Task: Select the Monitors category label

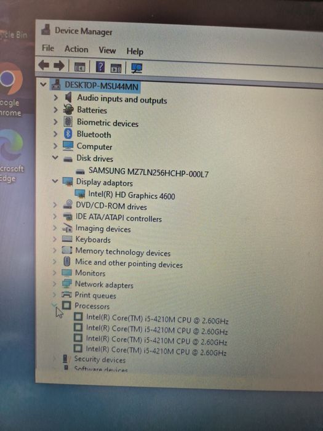Action: click(x=90, y=273)
